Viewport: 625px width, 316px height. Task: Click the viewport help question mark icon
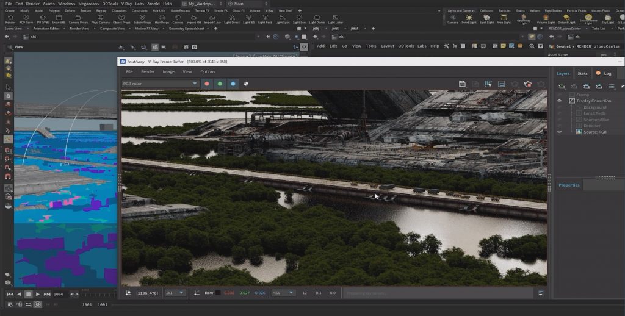coord(304,47)
